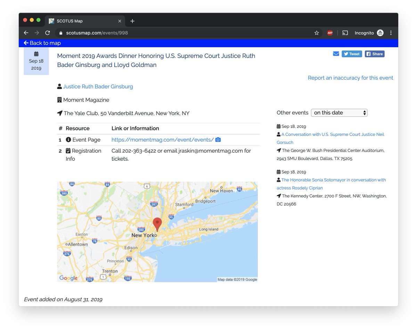Reload the page with the refresh icon
Viewport: 417px width, 331px height.
pyautogui.click(x=48, y=33)
